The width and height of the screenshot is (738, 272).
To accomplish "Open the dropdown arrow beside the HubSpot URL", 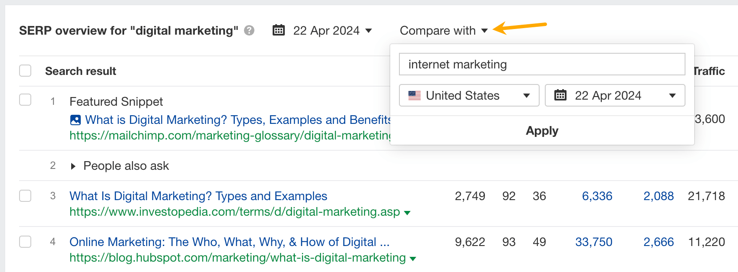I will coord(413,259).
